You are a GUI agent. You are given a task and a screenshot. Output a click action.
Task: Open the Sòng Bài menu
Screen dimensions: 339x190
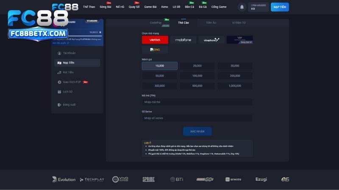(105, 7)
